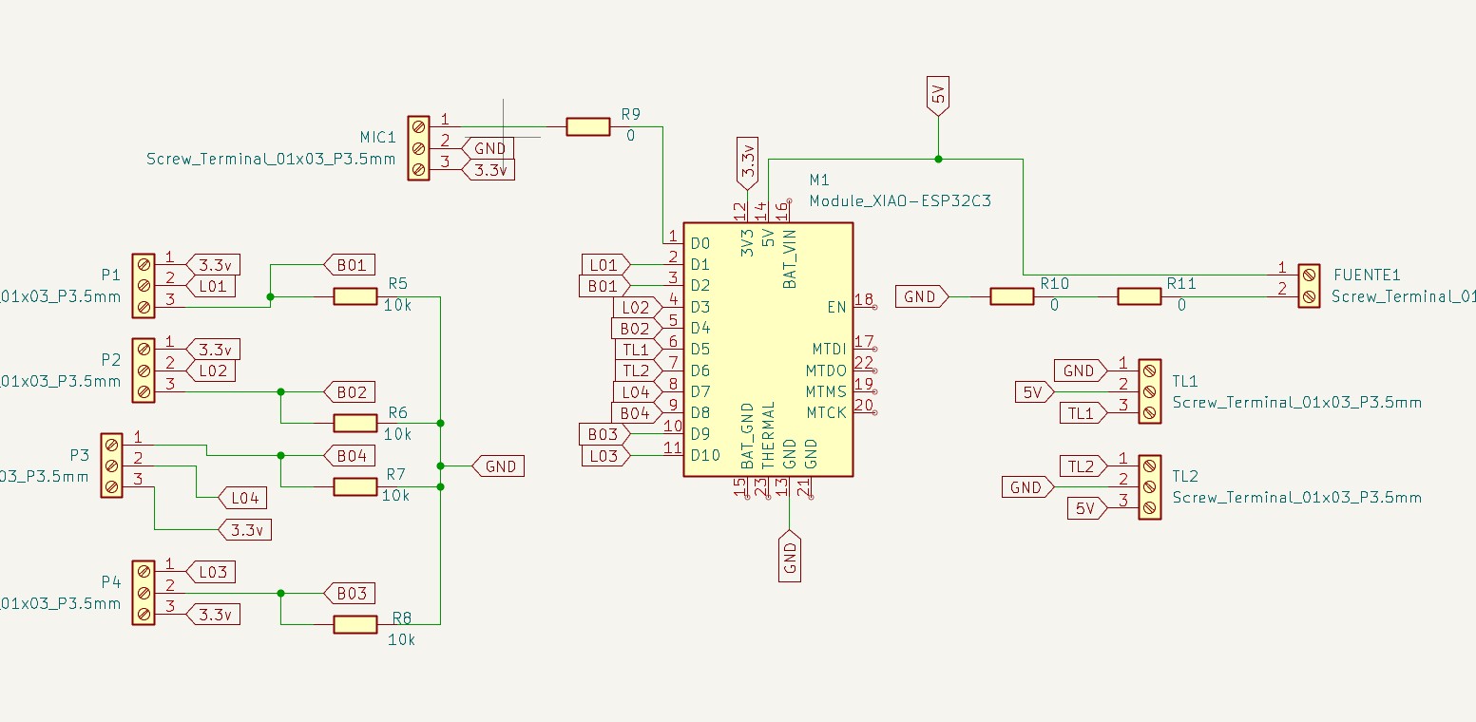Select the Module_XIAO-ESP32C3 value text
Screen dimensions: 1476x722
[900, 200]
